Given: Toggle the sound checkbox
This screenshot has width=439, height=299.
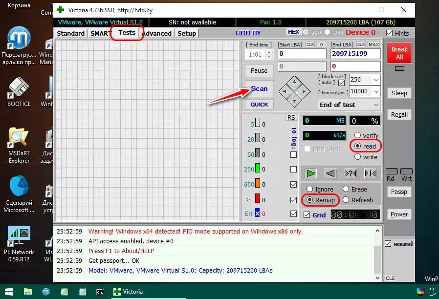Looking at the screenshot, I should coord(388,244).
